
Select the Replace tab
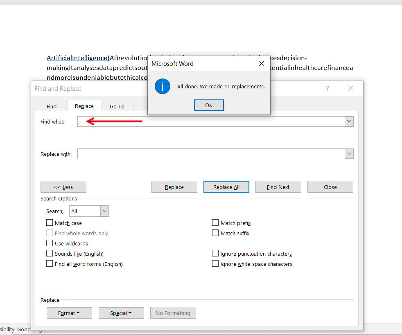click(84, 106)
